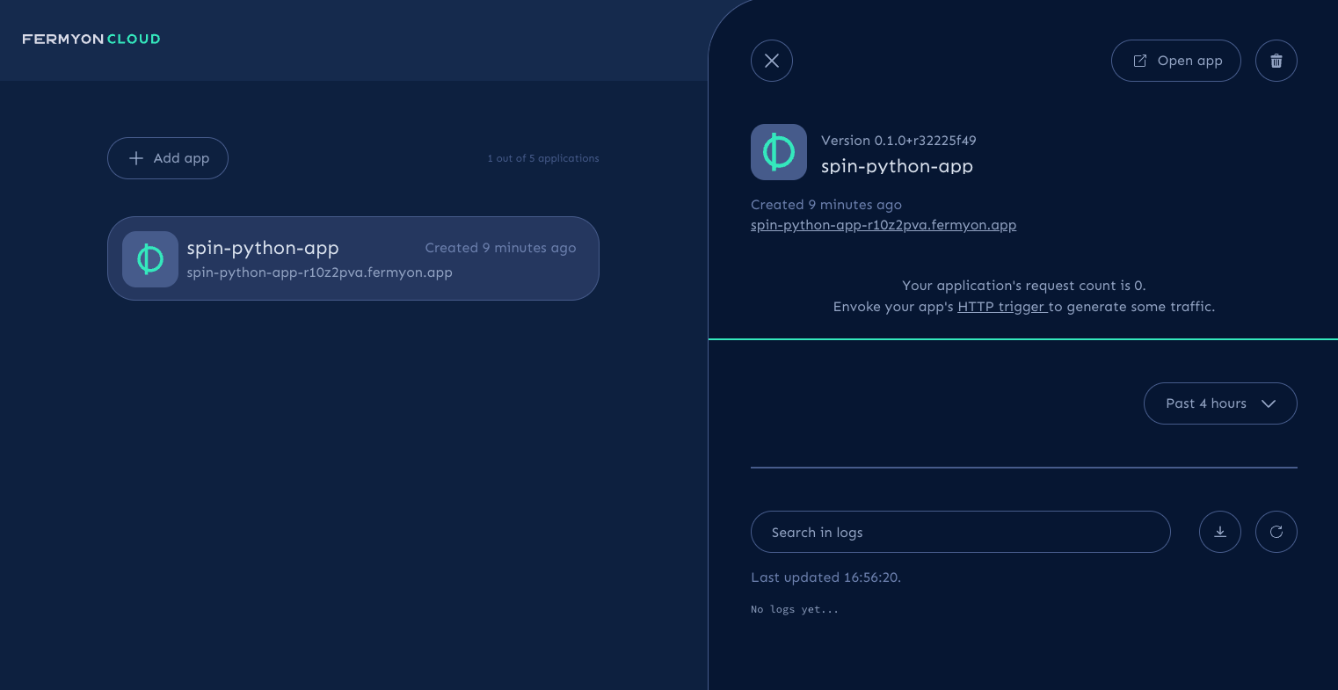1338x690 pixels.
Task: Click the plus icon next to Add app
Action: (x=136, y=158)
